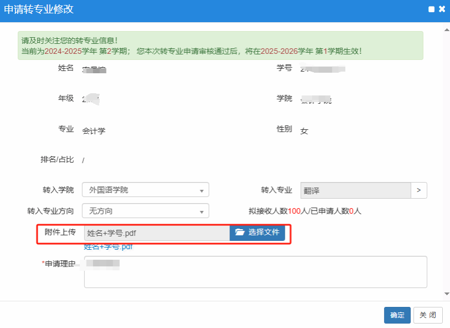Click the arrow of the 外国语学院 combo box
This screenshot has width=450, height=328.
tap(202, 190)
